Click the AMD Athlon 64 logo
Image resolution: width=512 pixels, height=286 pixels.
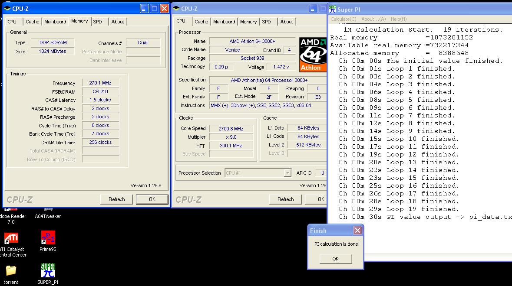313,54
